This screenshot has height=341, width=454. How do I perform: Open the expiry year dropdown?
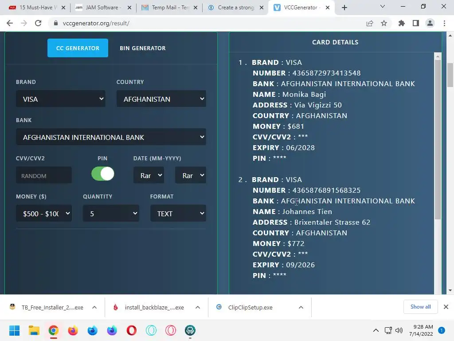(x=191, y=175)
